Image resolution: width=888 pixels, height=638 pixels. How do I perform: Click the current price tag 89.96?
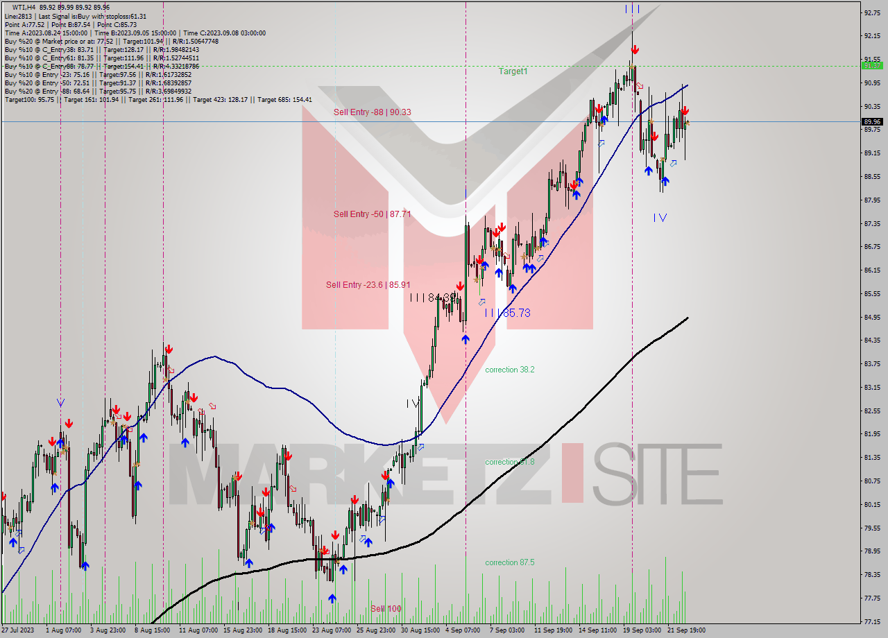coord(871,122)
